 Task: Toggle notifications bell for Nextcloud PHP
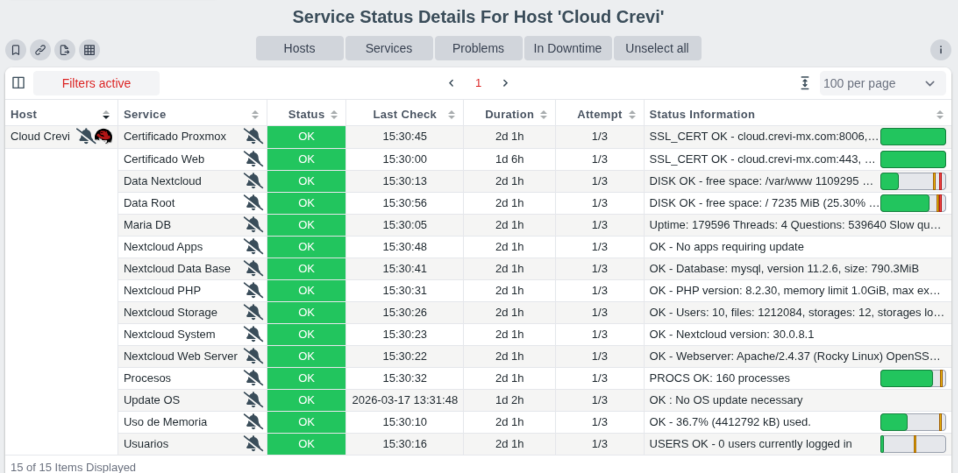253,290
